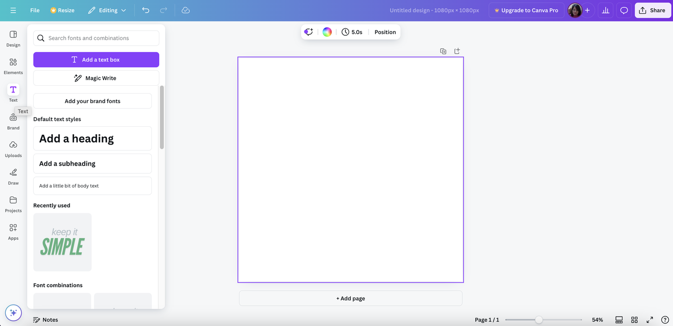This screenshot has width=673, height=326.
Task: Undo the last action
Action: click(x=146, y=11)
